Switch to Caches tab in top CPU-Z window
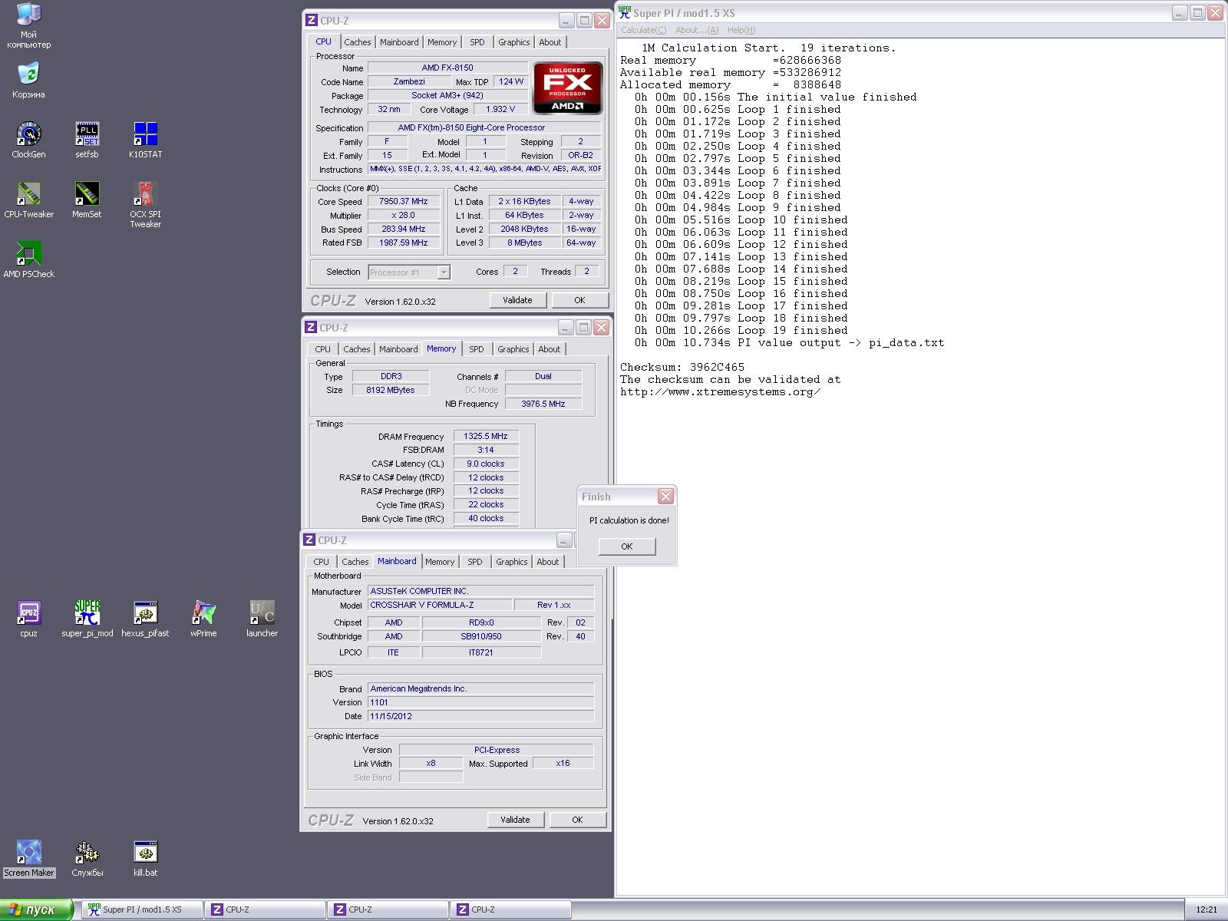The image size is (1228, 921). coord(357,42)
